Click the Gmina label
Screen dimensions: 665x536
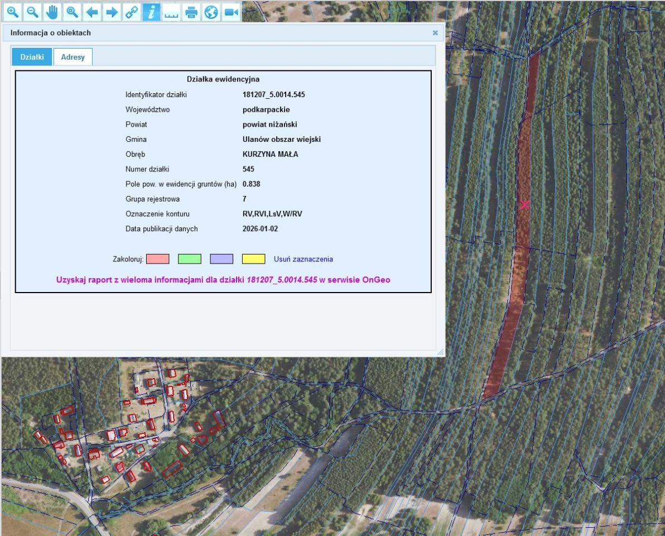[136, 139]
